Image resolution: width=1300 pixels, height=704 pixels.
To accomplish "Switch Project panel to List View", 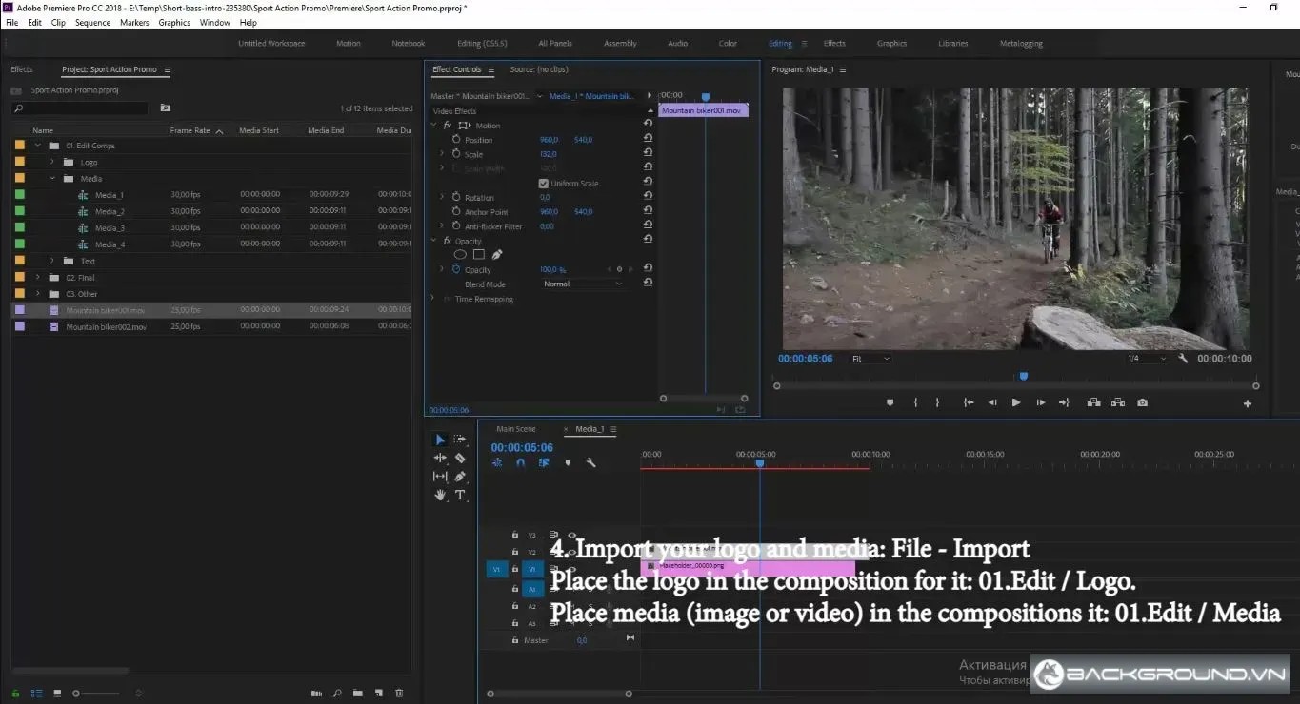I will pos(36,693).
